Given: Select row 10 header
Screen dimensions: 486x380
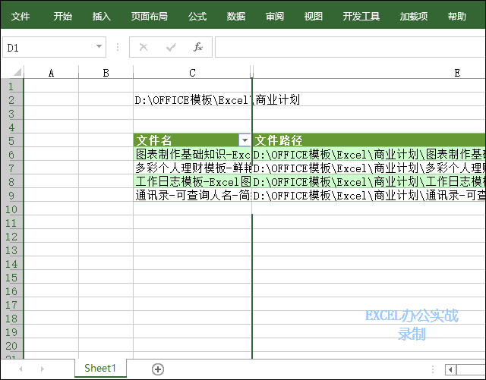Looking at the screenshot, I should (11, 209).
